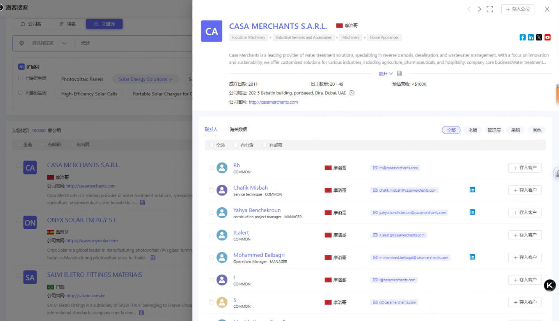Open Yahya Benchekroun's LinkedIn profile icon
The image size is (559, 321).
pyautogui.click(x=472, y=212)
